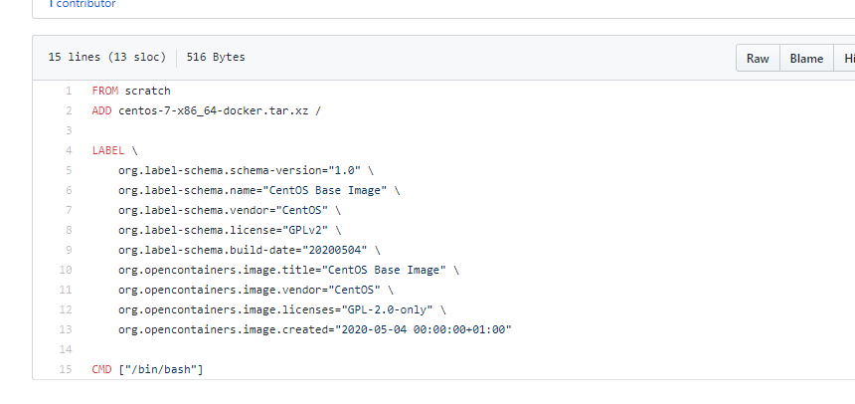Click the opencontainers image.vendor line

coord(256,290)
